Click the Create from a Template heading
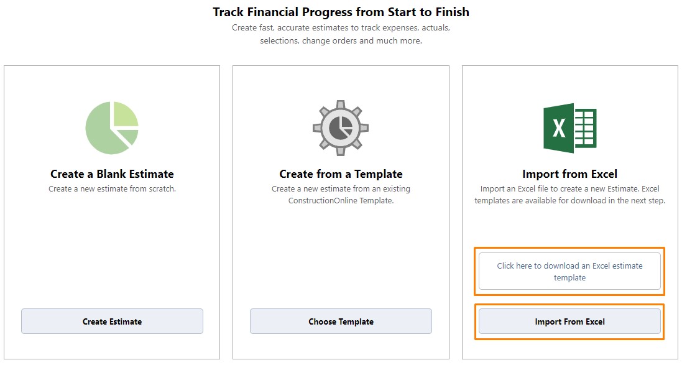Viewport: 682px width, 365px height. tap(341, 174)
